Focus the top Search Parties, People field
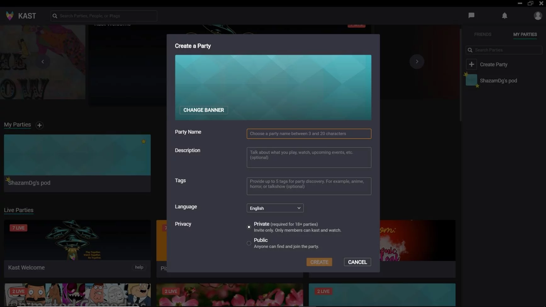The image size is (546, 307). pyautogui.click(x=104, y=16)
